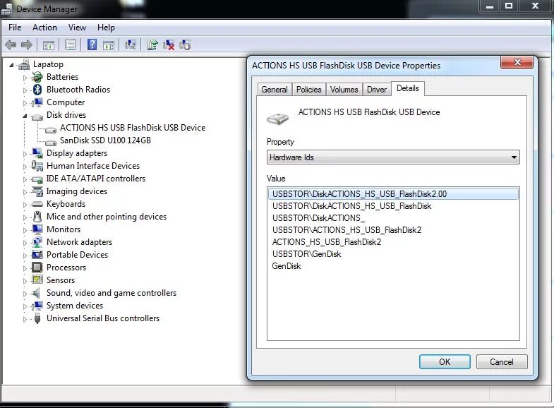Screen dimensions: 554x408
Task: Select the Bluetooth Radios icon
Action: (37, 90)
